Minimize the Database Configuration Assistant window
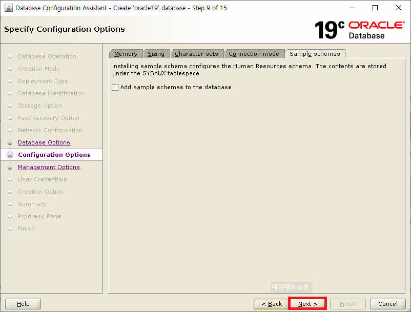Screen dimensions: 411x312 tap(352, 8)
